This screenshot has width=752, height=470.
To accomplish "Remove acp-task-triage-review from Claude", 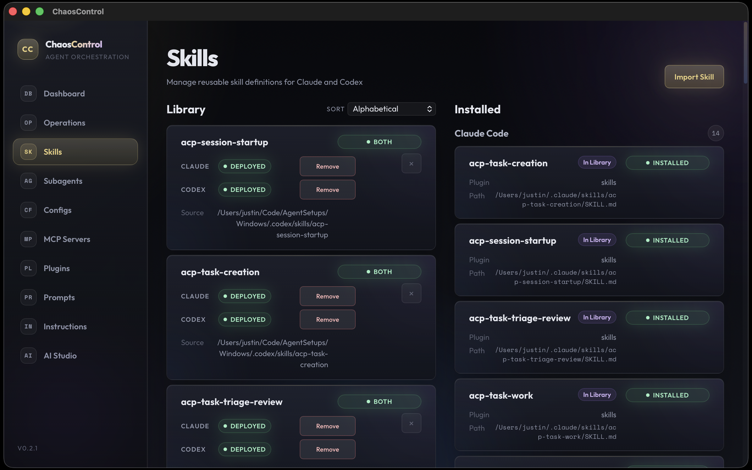I will coord(328,426).
